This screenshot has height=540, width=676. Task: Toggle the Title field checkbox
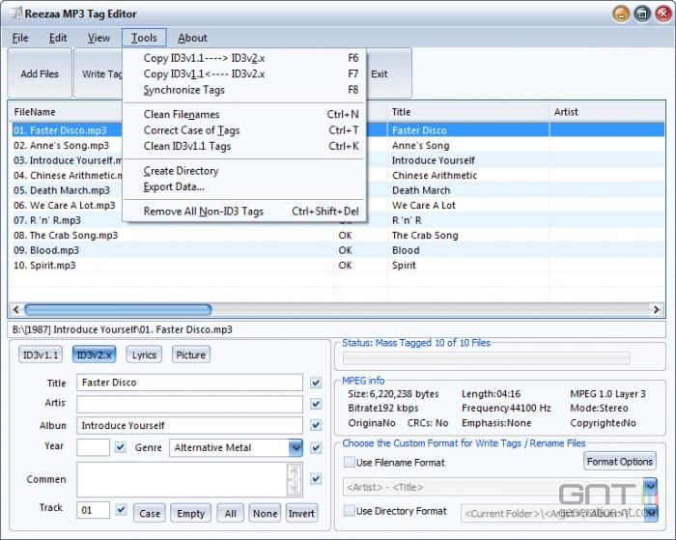point(316,383)
